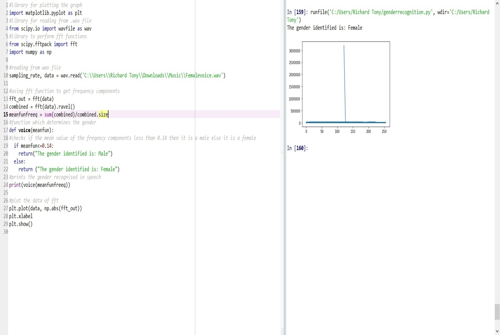Screen dimensions: 500x335
Task: Click the '#using fft function' comment on line 12
Action: 64,91
